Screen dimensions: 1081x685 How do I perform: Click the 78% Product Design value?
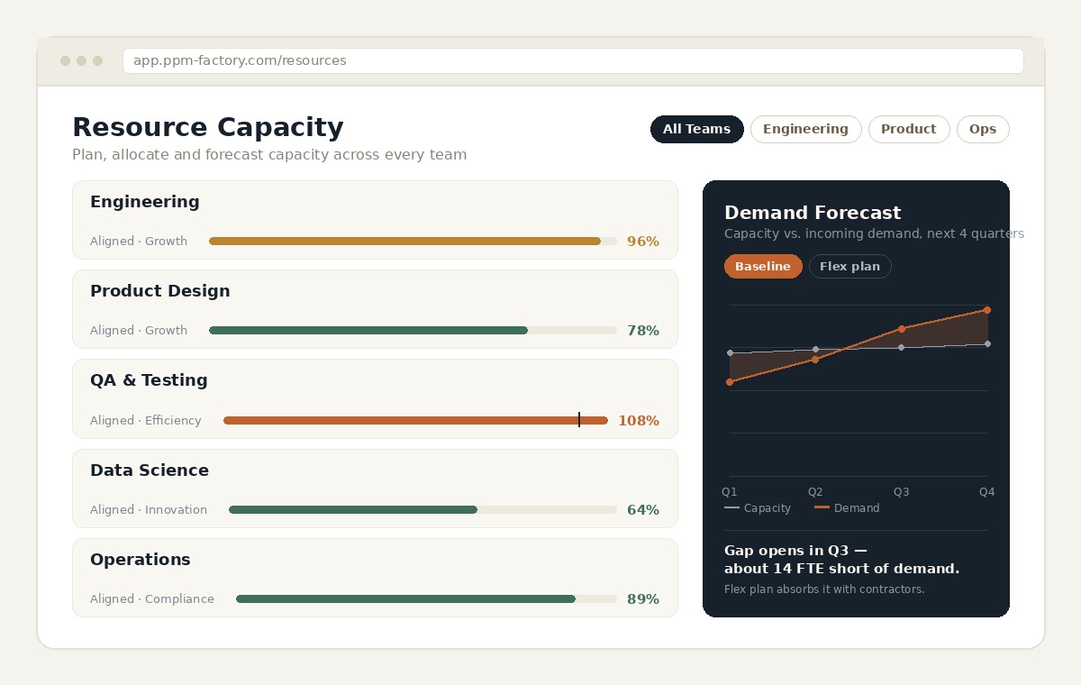pyautogui.click(x=643, y=331)
